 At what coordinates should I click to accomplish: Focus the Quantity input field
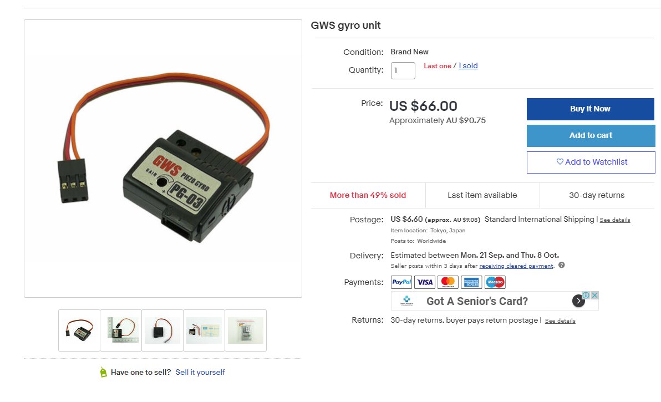403,70
